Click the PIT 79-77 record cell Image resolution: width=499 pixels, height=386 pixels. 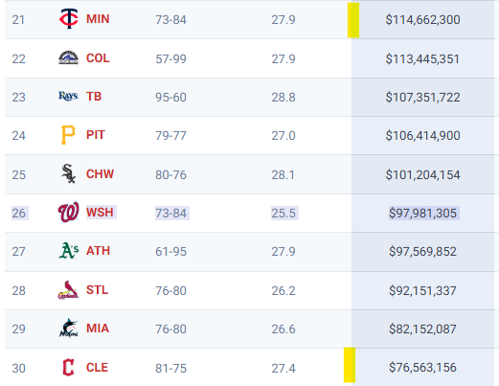[170, 136]
